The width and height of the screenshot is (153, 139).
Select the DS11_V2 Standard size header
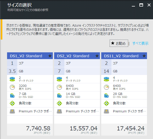point(124,56)
